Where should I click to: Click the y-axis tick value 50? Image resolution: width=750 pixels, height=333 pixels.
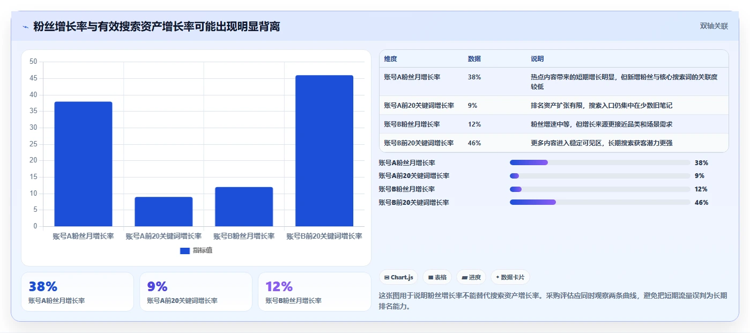point(33,62)
